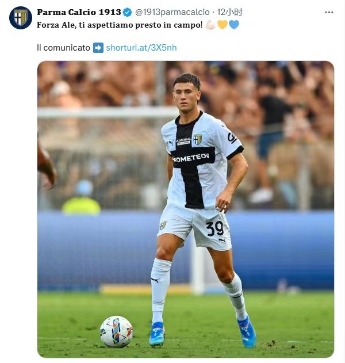Screen dimensions: 345x363
Task: Open the three-dot more options menu
Action: tap(329, 12)
